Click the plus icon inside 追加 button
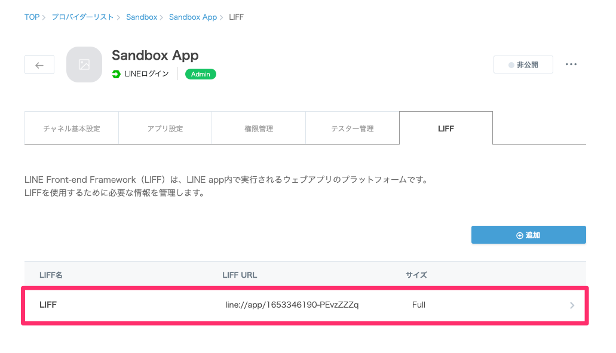The width and height of the screenshot is (616, 353). point(519,234)
